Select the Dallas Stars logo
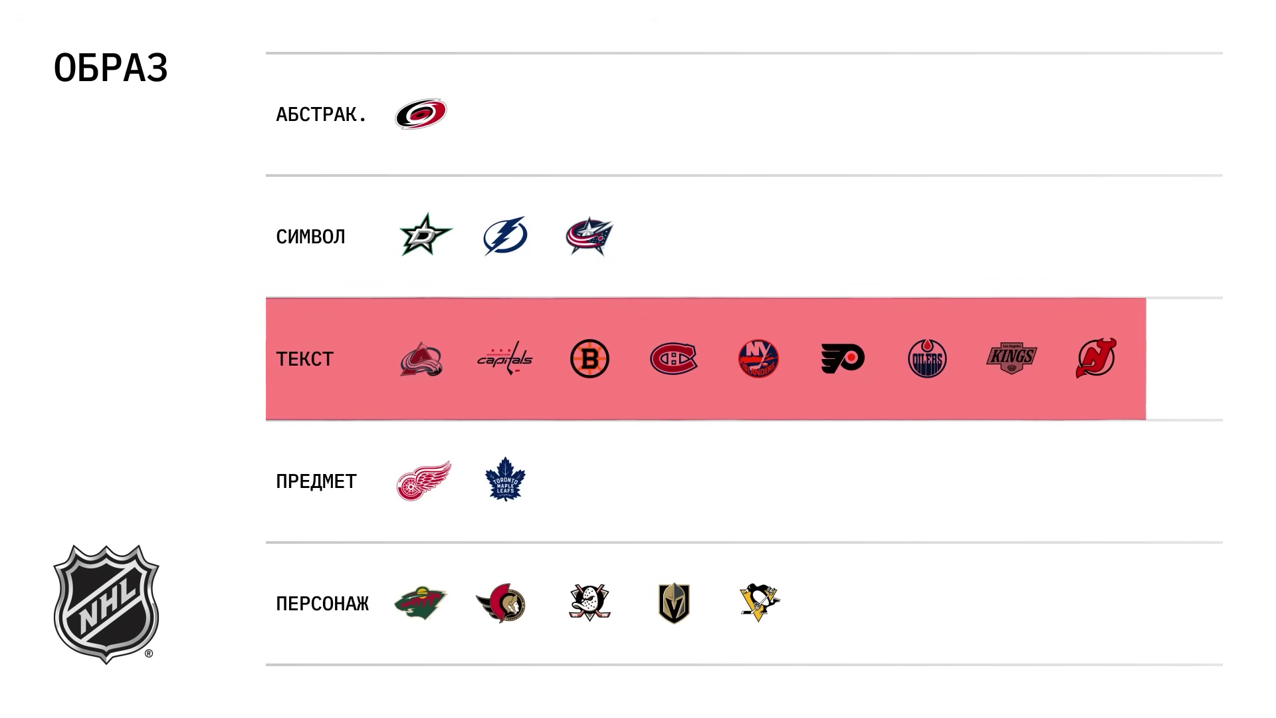 pyautogui.click(x=425, y=235)
